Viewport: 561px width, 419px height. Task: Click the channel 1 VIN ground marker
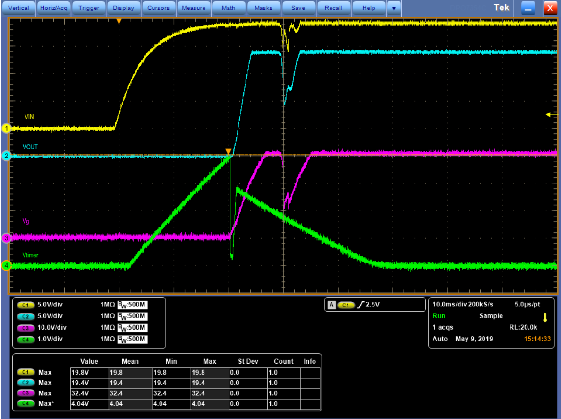click(6, 128)
